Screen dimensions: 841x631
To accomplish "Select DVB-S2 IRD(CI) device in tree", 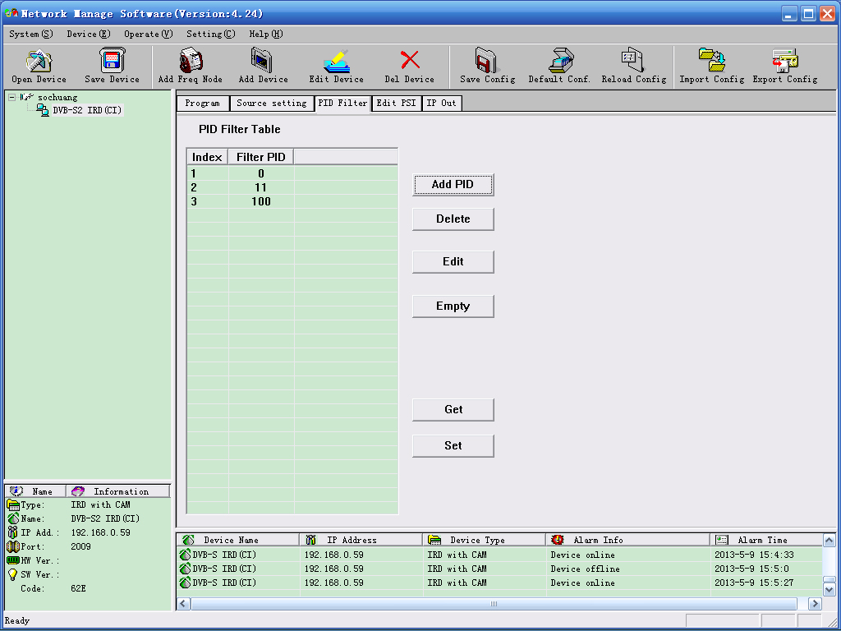I will point(87,111).
